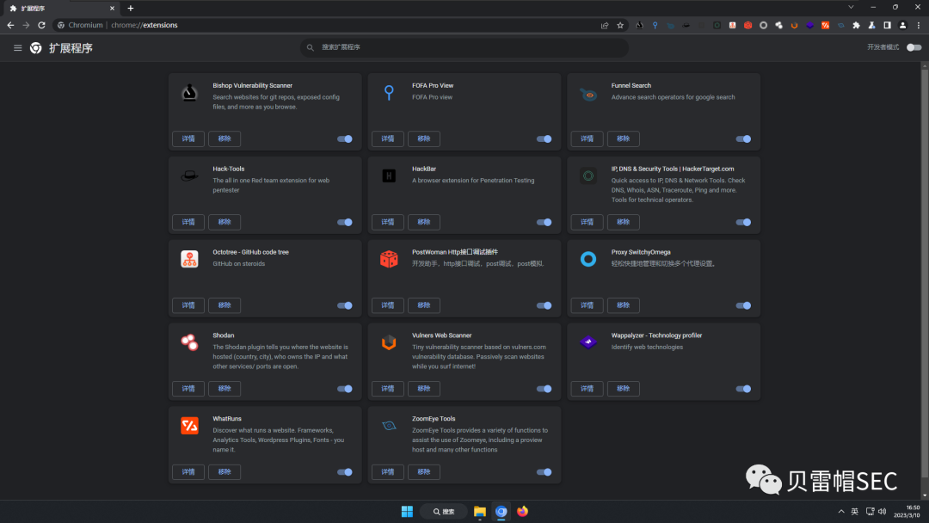929x523 pixels.
Task: Disable the Shodan extension toggle
Action: pos(345,389)
